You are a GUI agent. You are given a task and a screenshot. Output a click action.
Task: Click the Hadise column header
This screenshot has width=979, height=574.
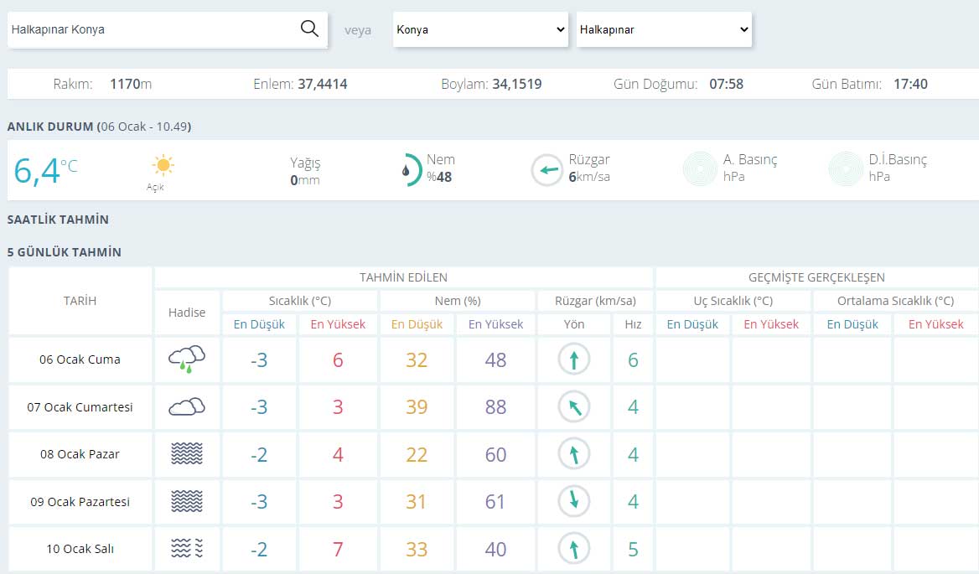[187, 313]
